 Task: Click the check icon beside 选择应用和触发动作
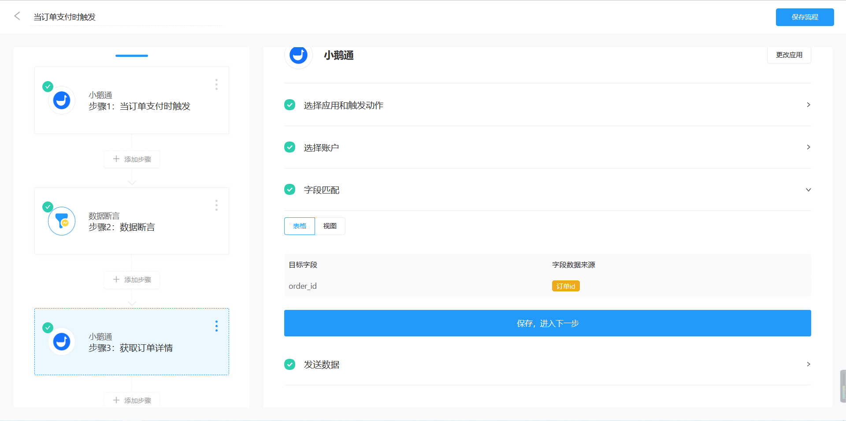point(290,105)
